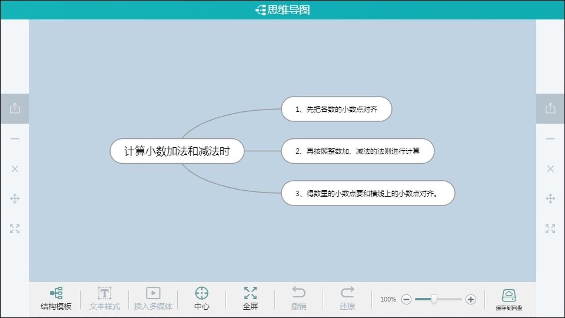Click the 还原 redo arrow
This screenshot has width=565, height=318.
347,292
